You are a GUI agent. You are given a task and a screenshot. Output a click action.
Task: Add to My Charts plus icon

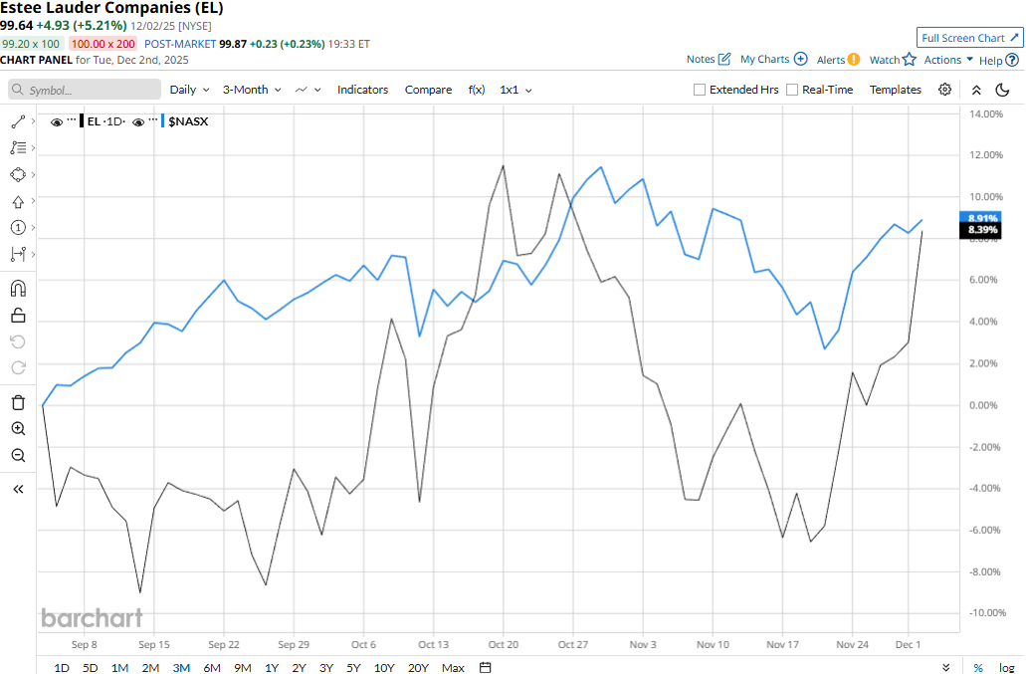click(800, 59)
